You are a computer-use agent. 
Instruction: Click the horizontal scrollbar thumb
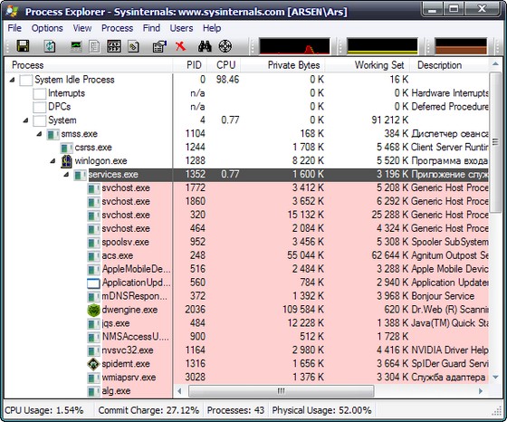click(281, 391)
